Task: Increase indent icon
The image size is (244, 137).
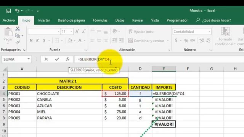Action: point(121,41)
